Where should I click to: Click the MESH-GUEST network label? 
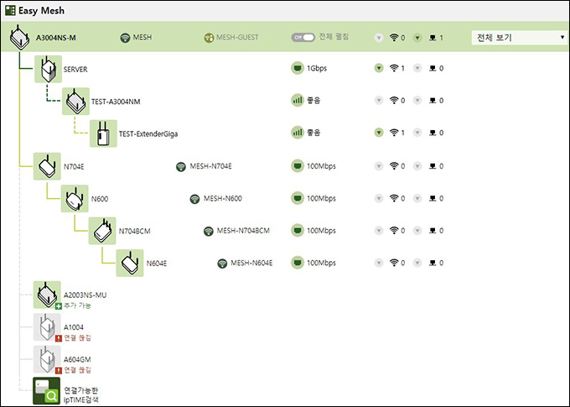coord(237,38)
